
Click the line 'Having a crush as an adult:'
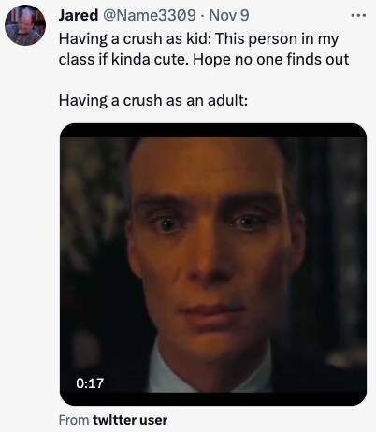pos(153,100)
